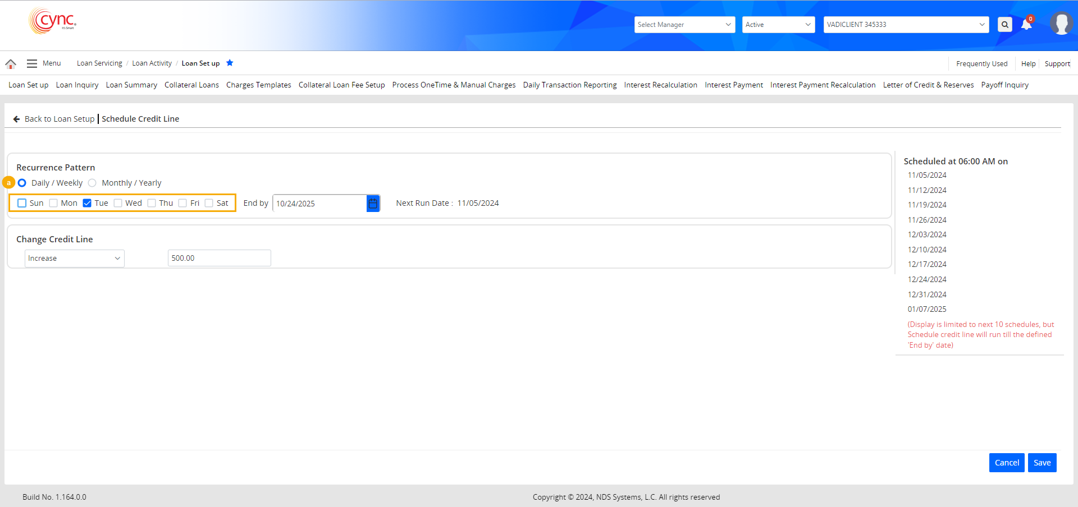Expand the Increase credit line dropdown
1078x507 pixels.
point(74,259)
